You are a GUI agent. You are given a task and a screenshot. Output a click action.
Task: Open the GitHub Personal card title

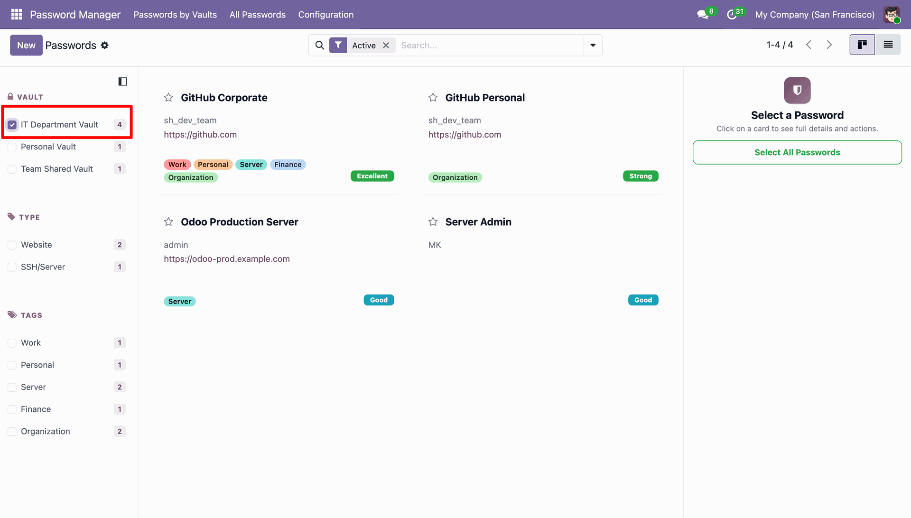click(485, 98)
